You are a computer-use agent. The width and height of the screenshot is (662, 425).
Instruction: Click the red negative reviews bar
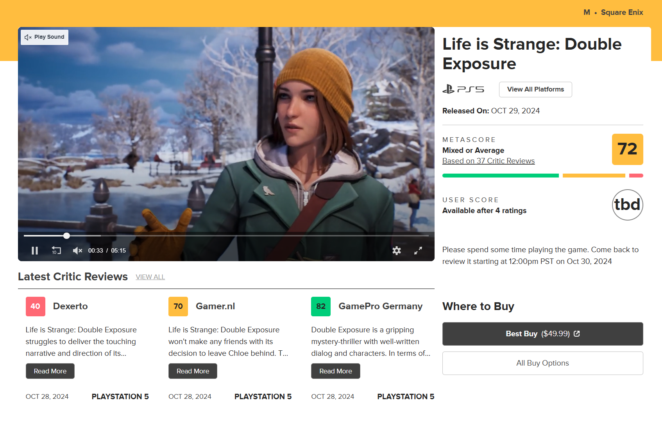[x=636, y=176]
